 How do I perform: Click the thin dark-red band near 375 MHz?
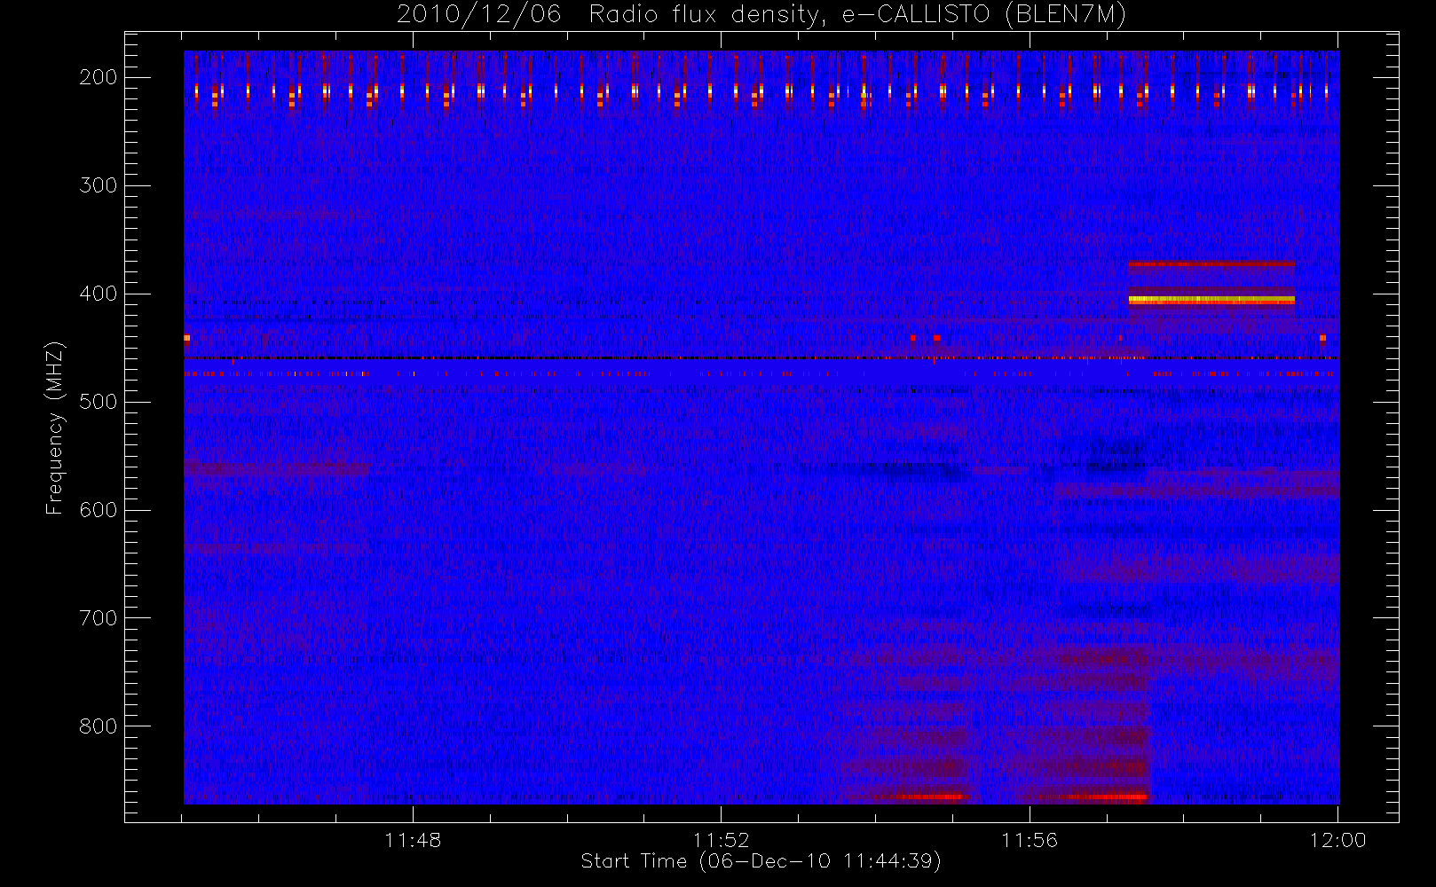pyautogui.click(x=1211, y=263)
